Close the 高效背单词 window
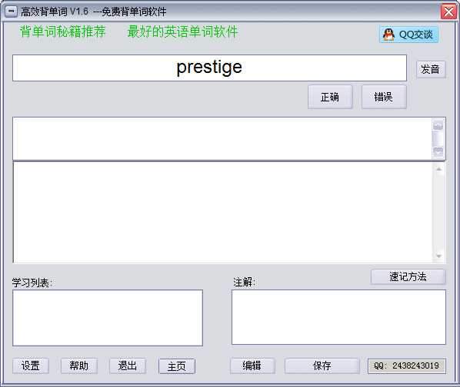Image resolution: width=460 pixels, height=387 pixels. tap(448, 12)
